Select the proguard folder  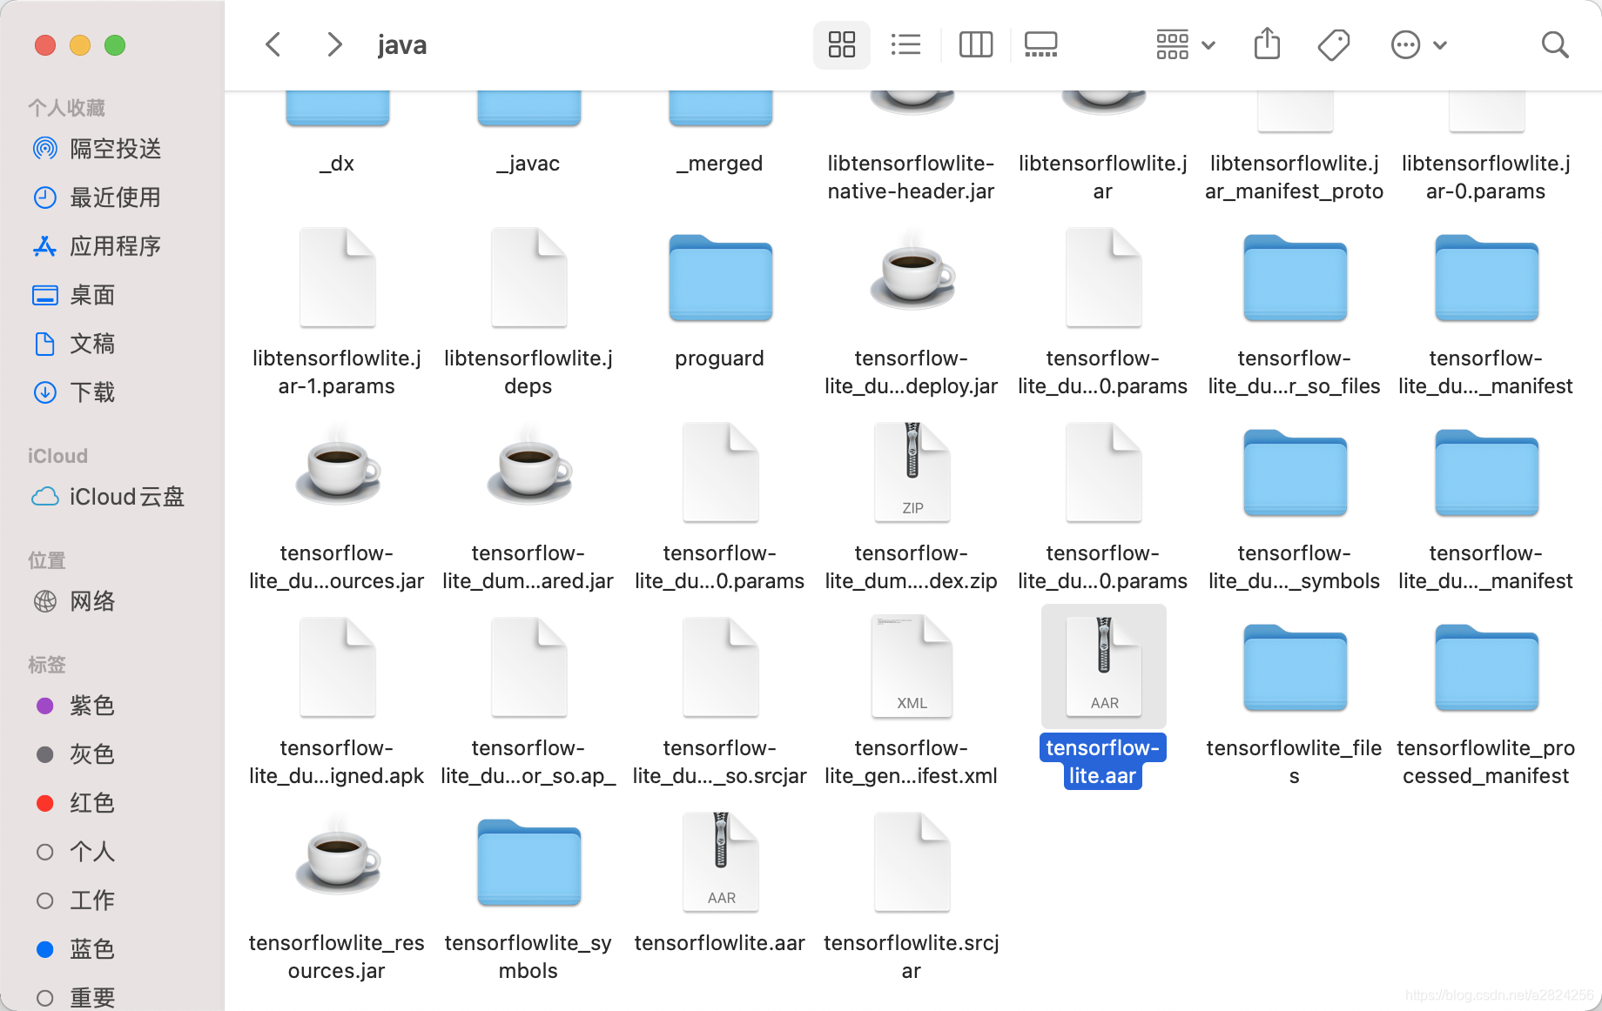(x=720, y=278)
